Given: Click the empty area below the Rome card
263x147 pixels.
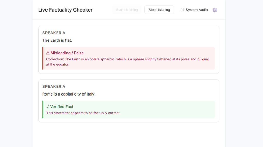Looking at the screenshot, I should tap(128, 134).
